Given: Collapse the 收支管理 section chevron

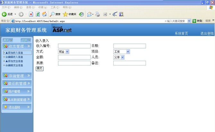Looking at the screenshot, I should coord(29,46).
